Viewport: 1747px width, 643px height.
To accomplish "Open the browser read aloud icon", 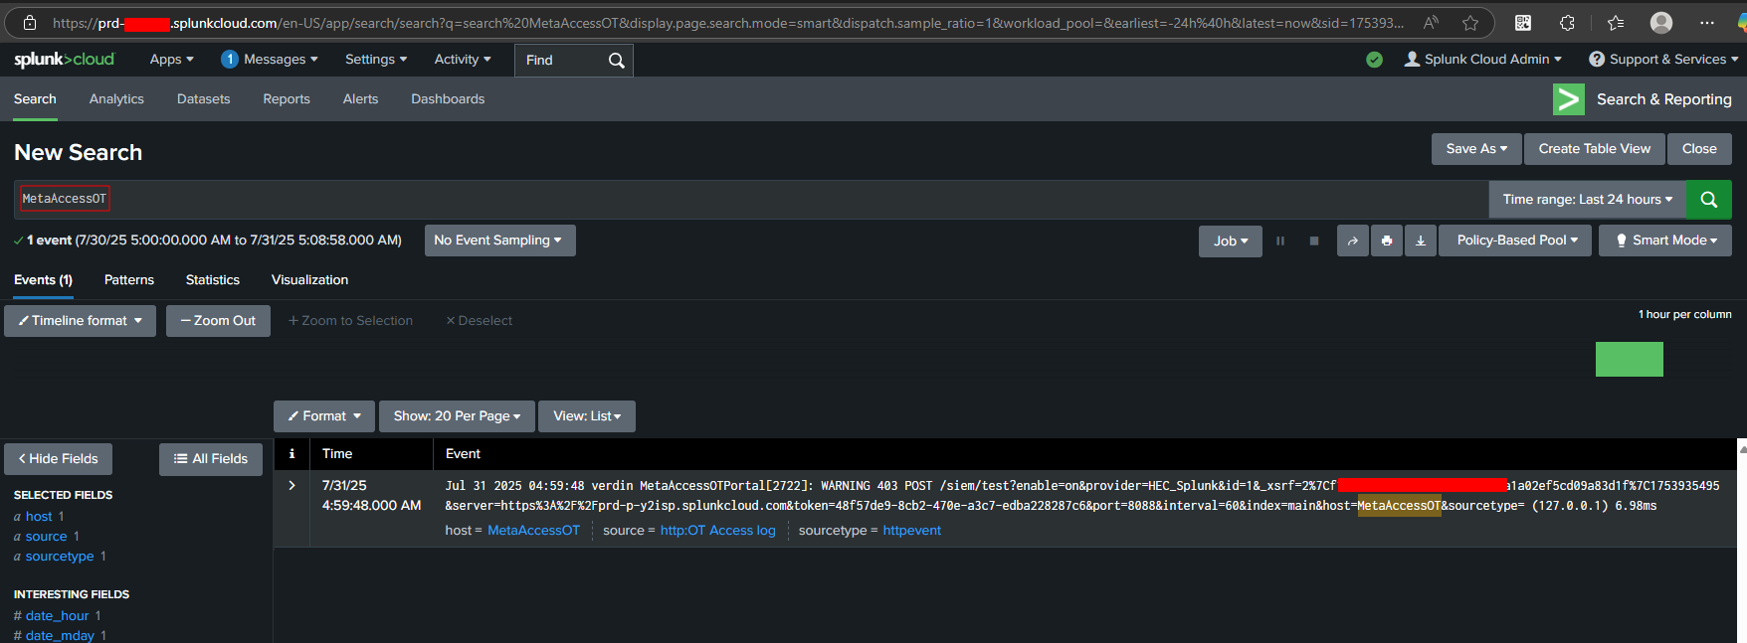I will click(1432, 23).
